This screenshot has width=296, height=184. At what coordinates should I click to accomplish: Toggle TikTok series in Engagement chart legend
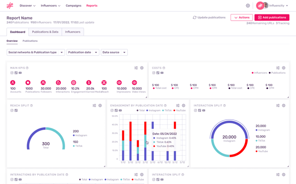[167, 110]
